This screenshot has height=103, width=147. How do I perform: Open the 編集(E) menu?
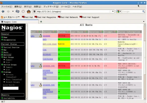pyautogui.click(x=18, y=7)
